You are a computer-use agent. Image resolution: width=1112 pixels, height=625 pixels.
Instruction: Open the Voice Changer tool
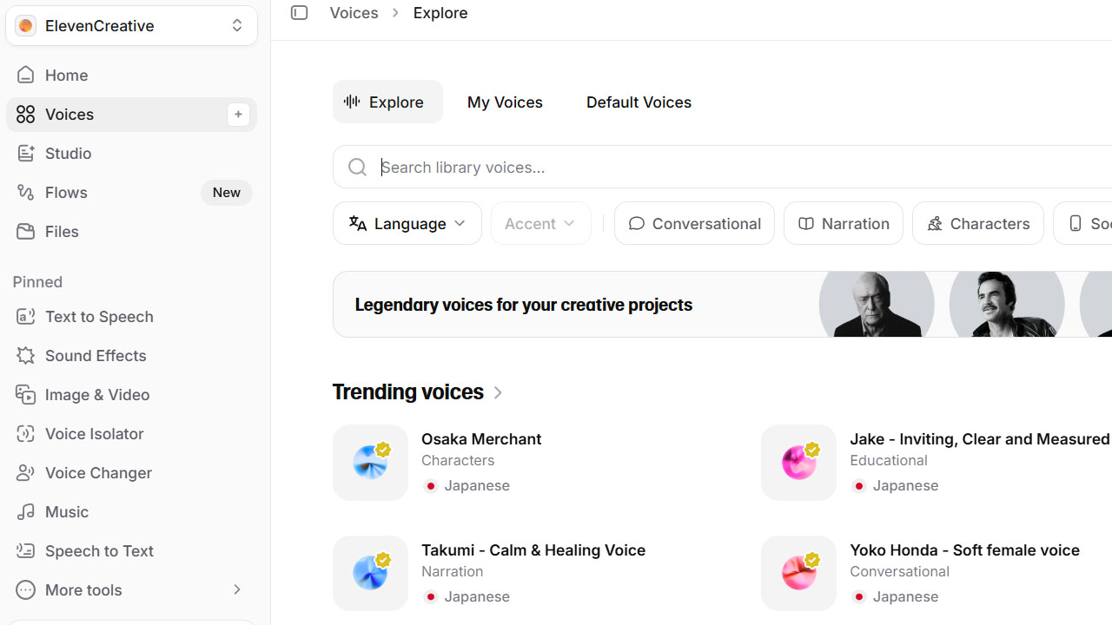[x=97, y=472]
